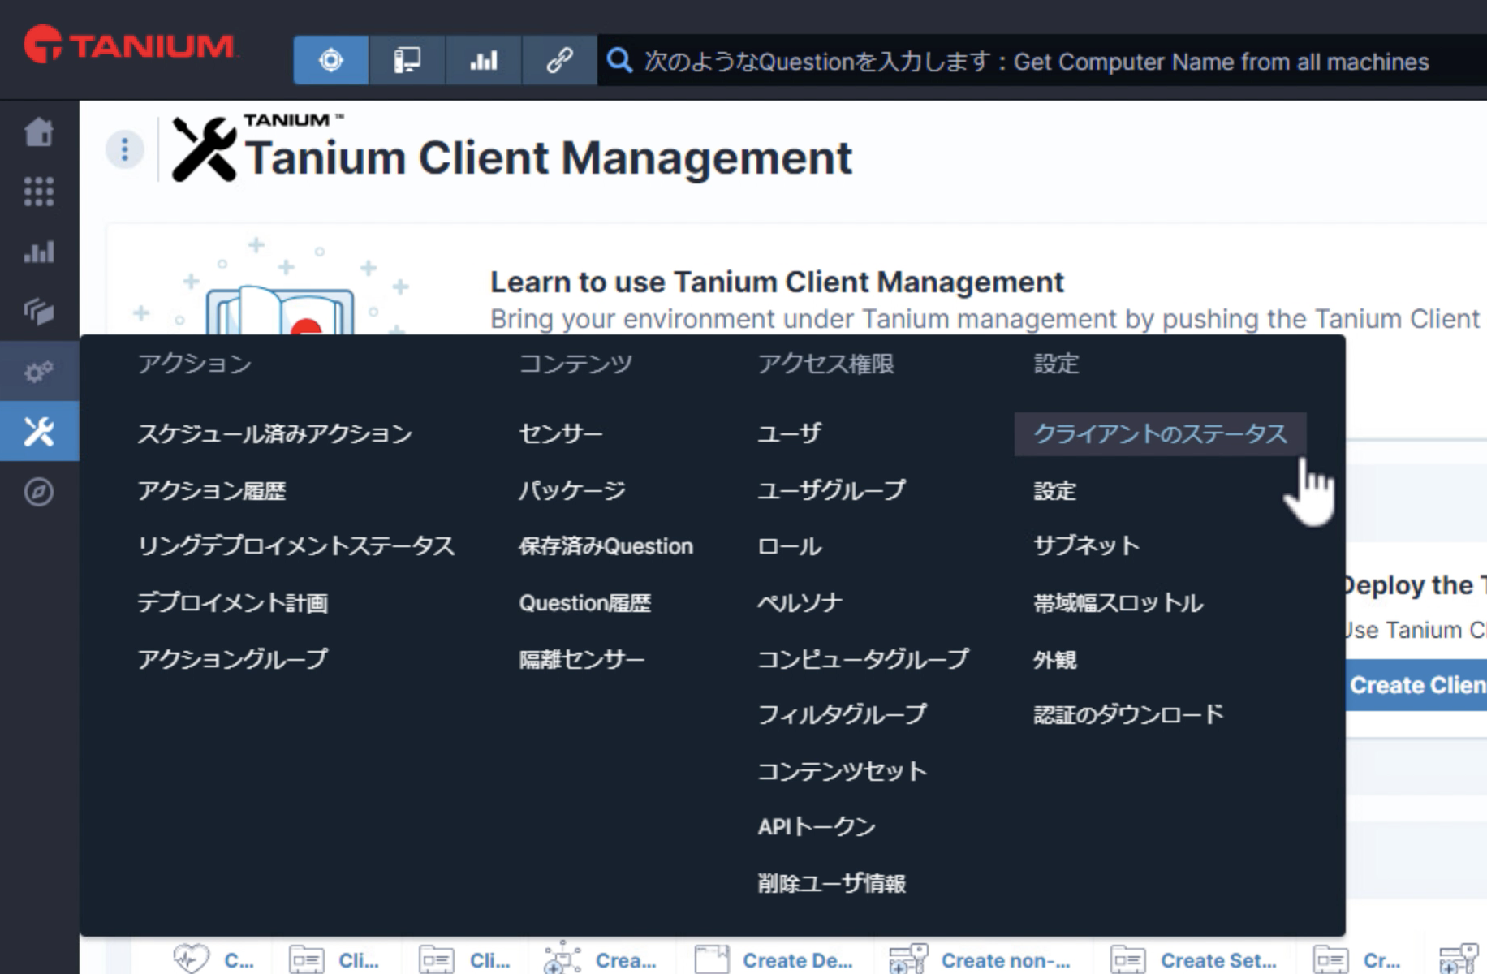Click the Tanium logo in the header

130,45
